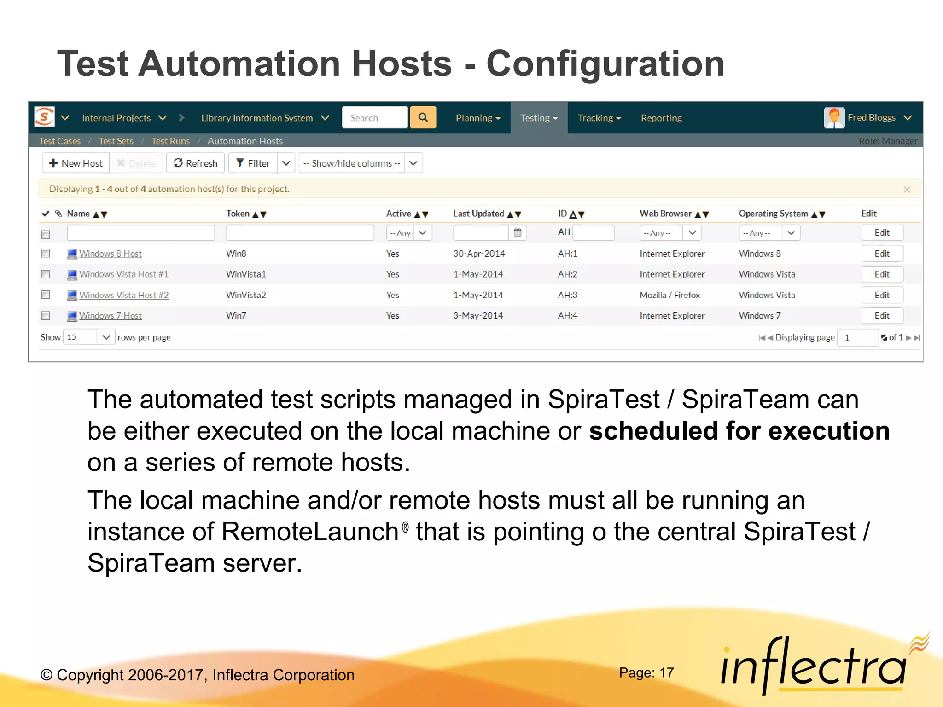
Task: Go to Test Cases breadcrumb link
Action: [x=59, y=141]
